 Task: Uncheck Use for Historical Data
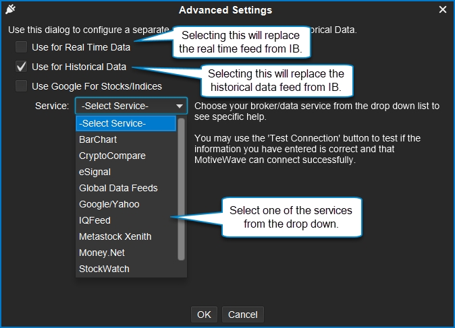pyautogui.click(x=21, y=67)
